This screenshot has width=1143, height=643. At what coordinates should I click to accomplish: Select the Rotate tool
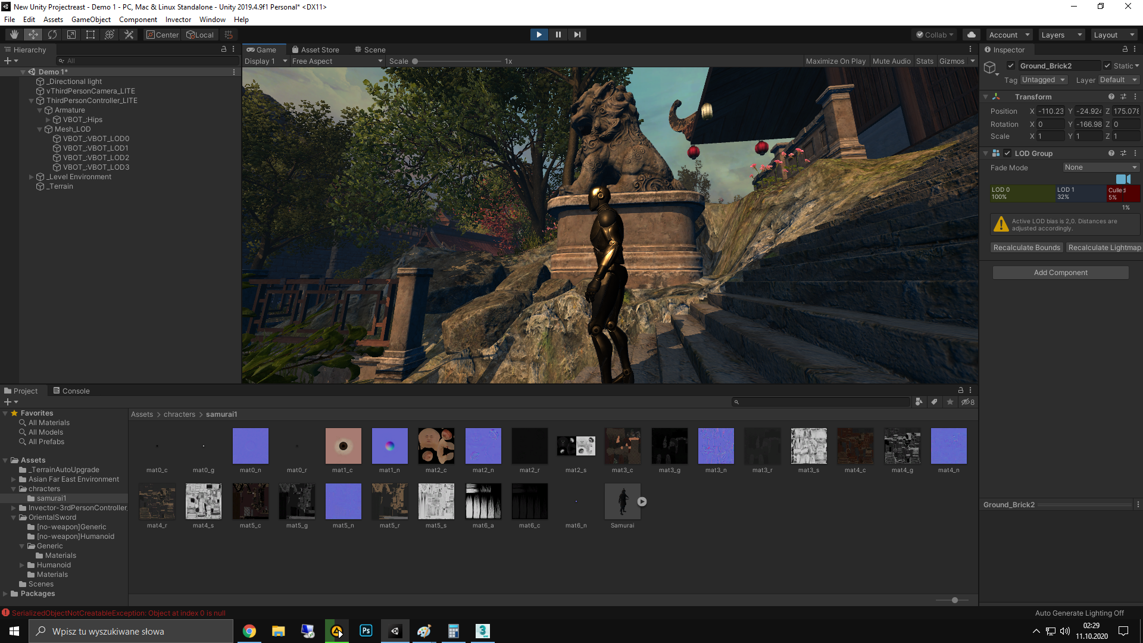(52, 35)
